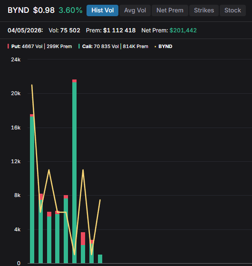Click the 4k y-axis label
Screen dimensions: 252x266
17,229
